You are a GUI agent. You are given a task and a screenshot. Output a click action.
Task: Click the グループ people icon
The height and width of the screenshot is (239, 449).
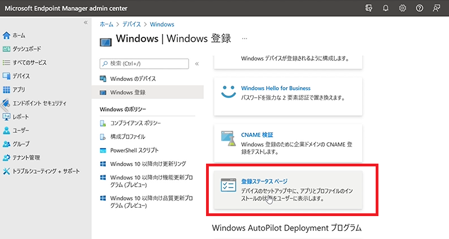coord(6,144)
